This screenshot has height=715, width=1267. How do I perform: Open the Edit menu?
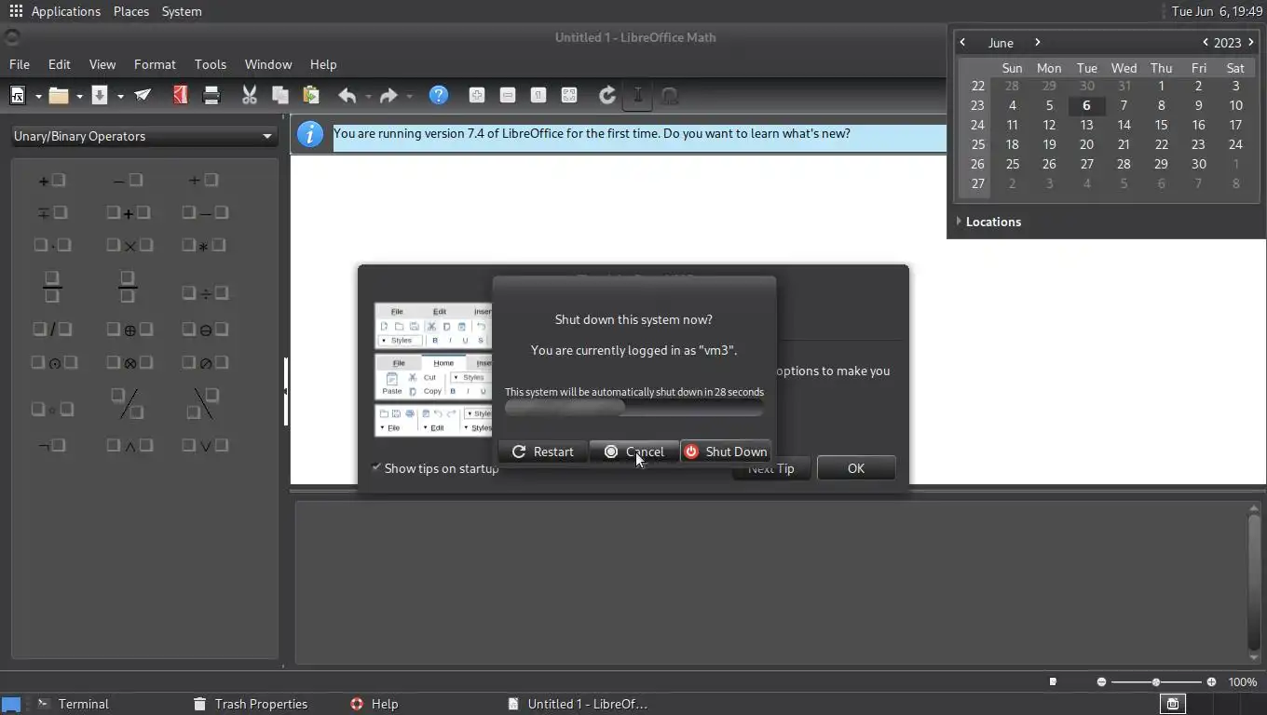[x=60, y=64]
